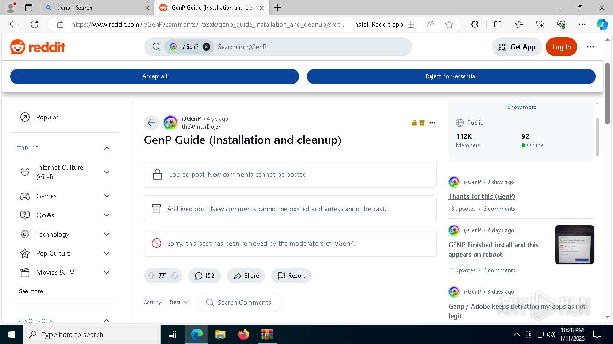The width and height of the screenshot is (613, 344).
Task: Go back using the post back arrow
Action: pos(151,123)
